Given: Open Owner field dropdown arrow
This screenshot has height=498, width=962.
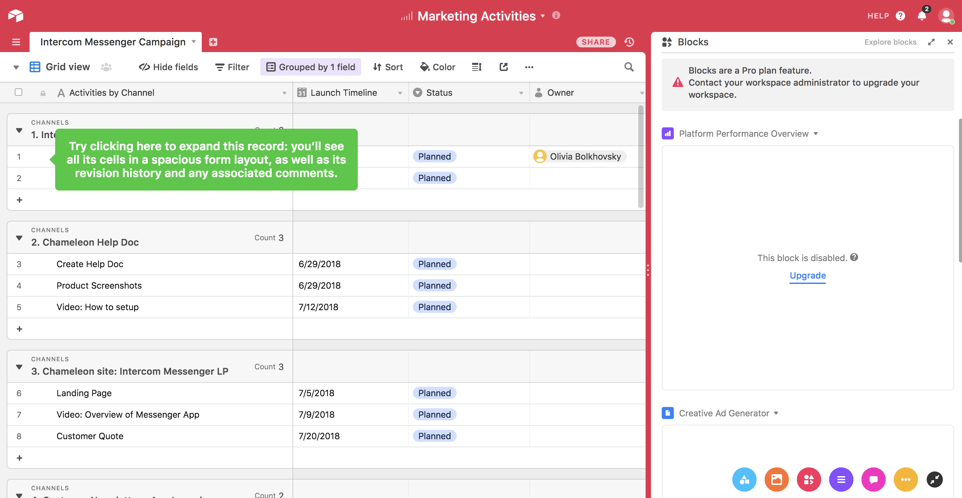Looking at the screenshot, I should click(x=642, y=93).
